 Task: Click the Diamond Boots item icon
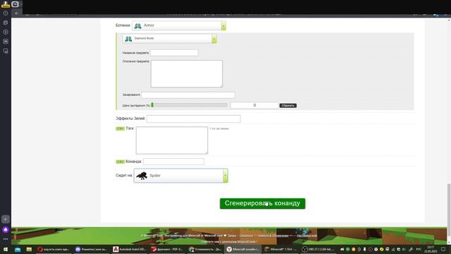[128, 39]
